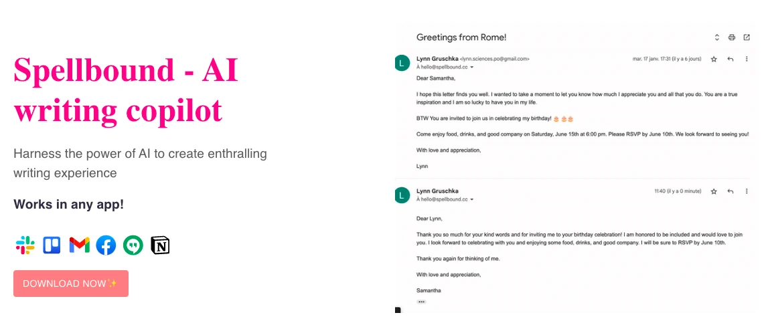Toggle expand all messages arrows in header
The image size is (770, 321).
coord(716,37)
